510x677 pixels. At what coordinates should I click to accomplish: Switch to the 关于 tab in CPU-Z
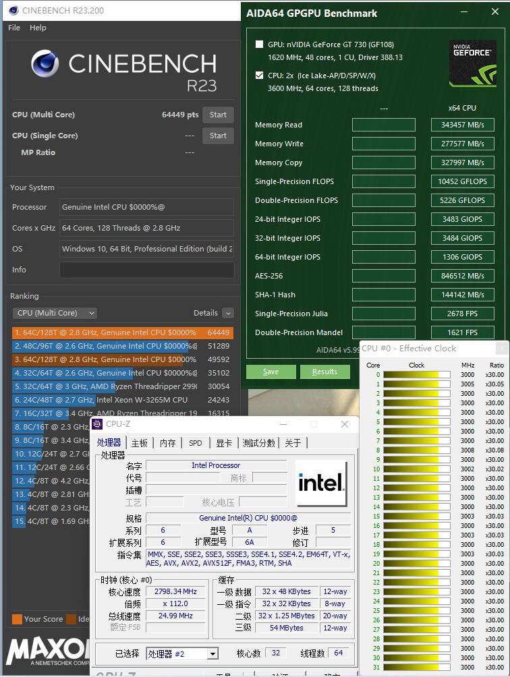293,443
